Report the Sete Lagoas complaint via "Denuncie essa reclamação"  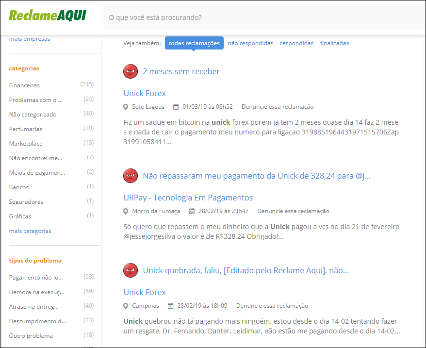pyautogui.click(x=278, y=107)
